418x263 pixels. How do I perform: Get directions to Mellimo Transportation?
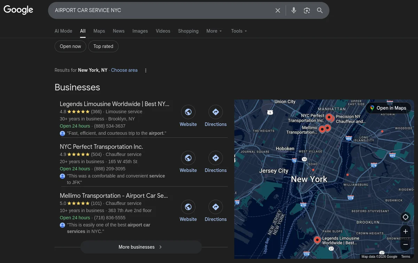click(x=215, y=207)
